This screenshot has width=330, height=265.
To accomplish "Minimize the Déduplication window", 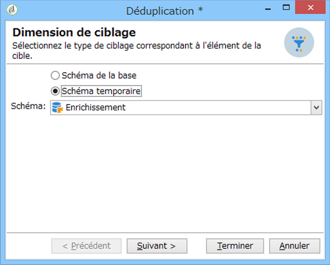I will [268, 9].
